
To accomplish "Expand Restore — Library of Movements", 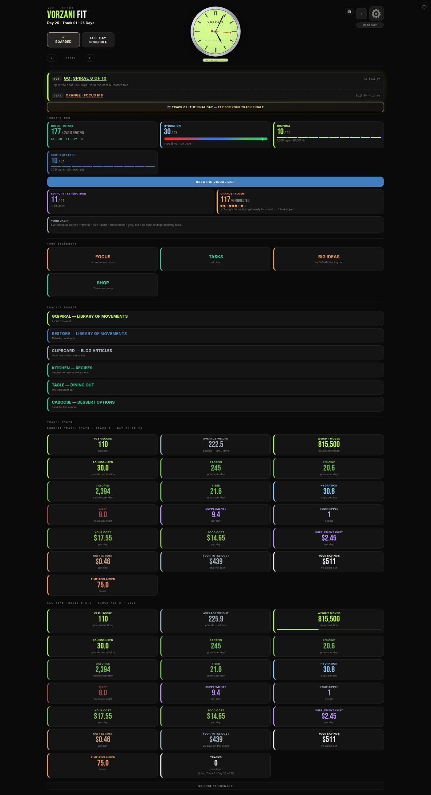I will pos(216,335).
